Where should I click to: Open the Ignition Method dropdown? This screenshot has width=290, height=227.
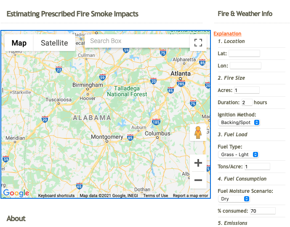(x=239, y=122)
